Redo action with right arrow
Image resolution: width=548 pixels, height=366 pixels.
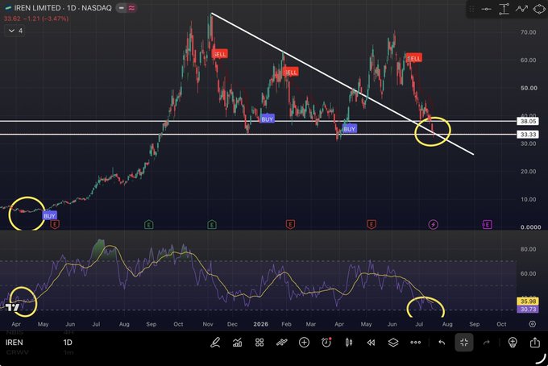[x=487, y=343]
